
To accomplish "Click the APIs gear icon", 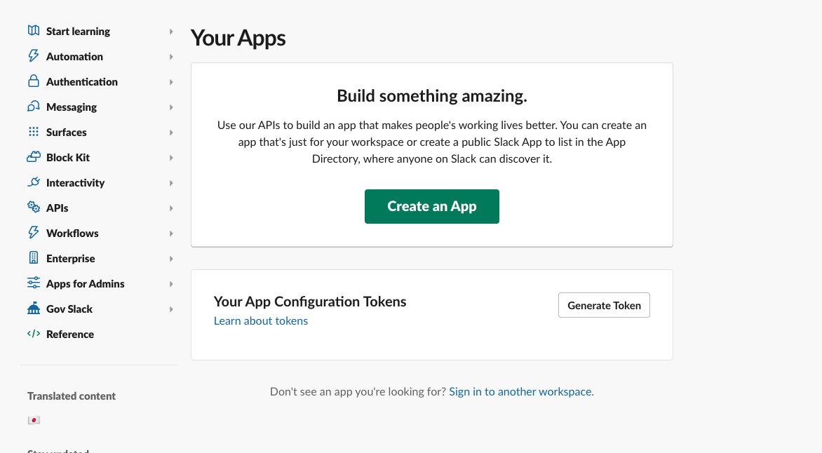I will coord(34,208).
